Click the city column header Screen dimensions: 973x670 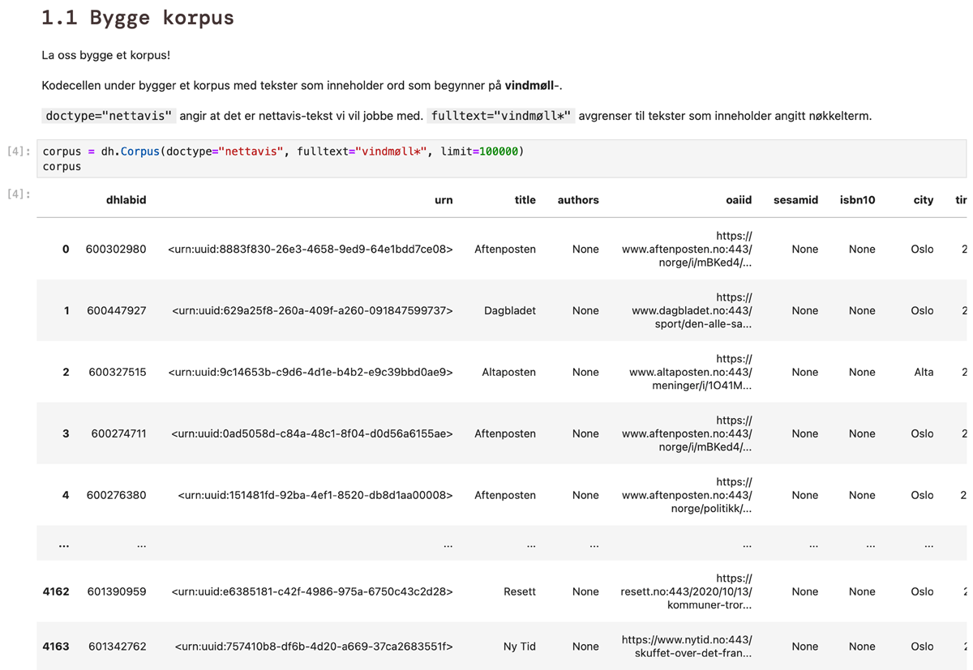923,200
